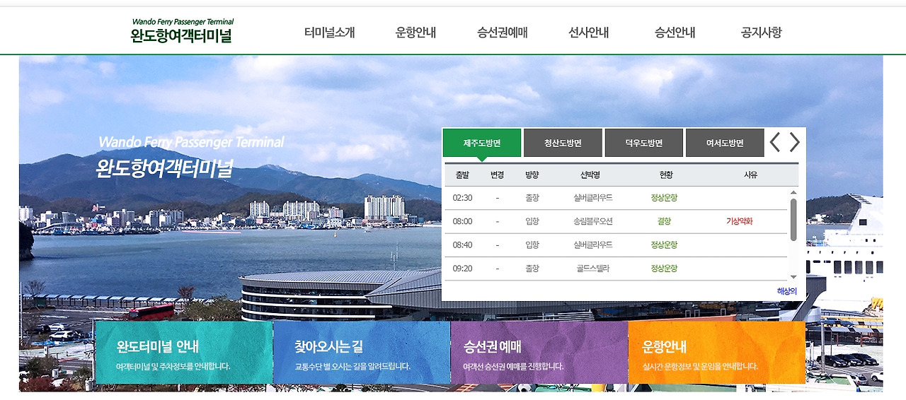Open the orange 운항안내 banner

(716, 353)
